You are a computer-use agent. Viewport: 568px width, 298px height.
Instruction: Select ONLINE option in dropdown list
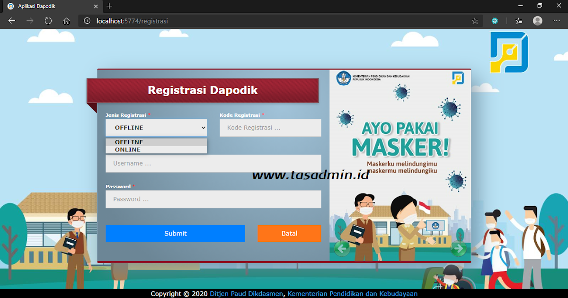point(157,150)
